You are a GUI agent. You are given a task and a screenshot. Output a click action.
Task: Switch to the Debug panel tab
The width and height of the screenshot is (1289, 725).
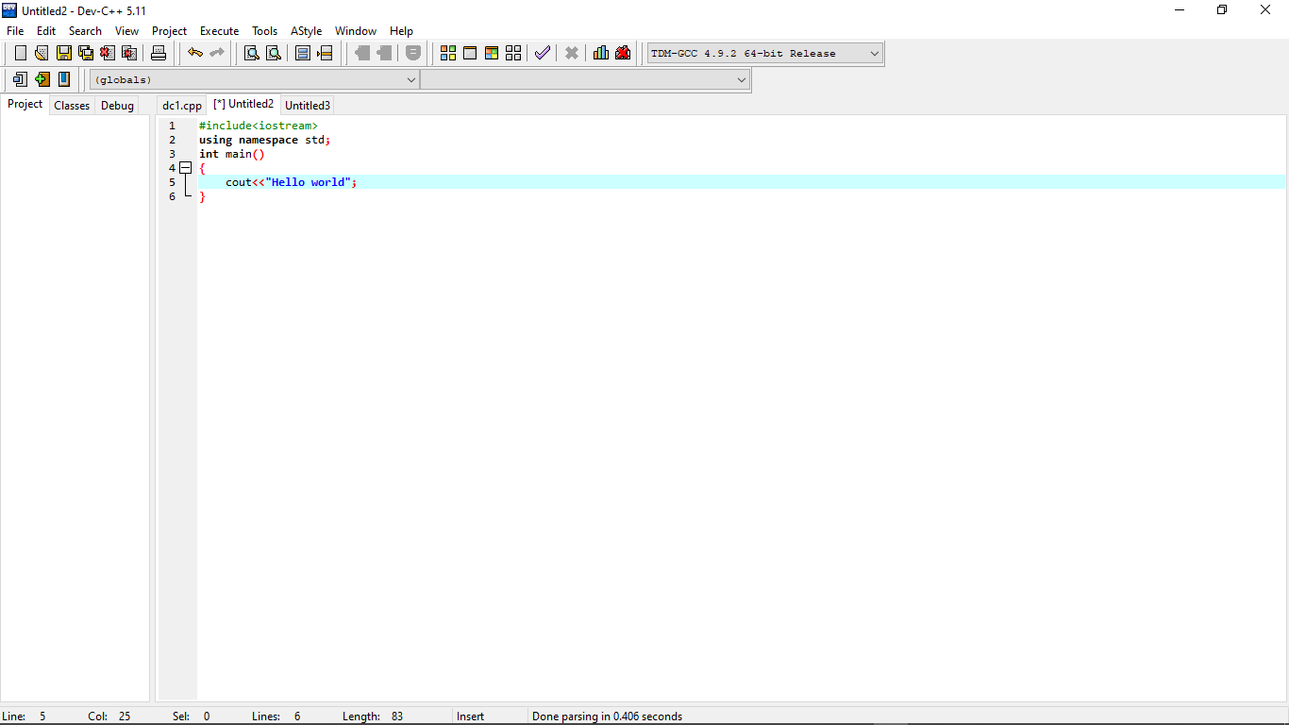pyautogui.click(x=117, y=105)
